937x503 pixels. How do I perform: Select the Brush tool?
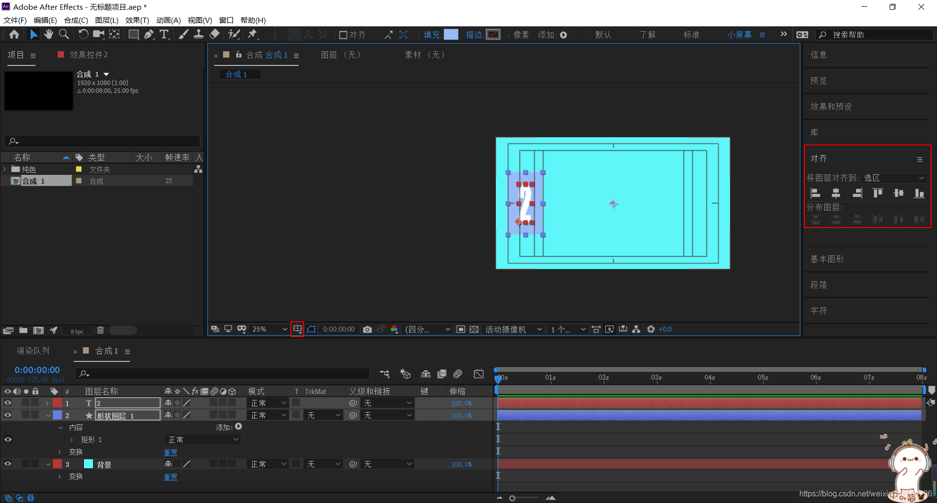(183, 34)
